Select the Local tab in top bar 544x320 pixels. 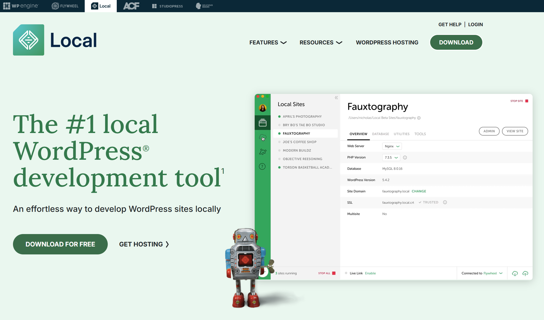101,6
